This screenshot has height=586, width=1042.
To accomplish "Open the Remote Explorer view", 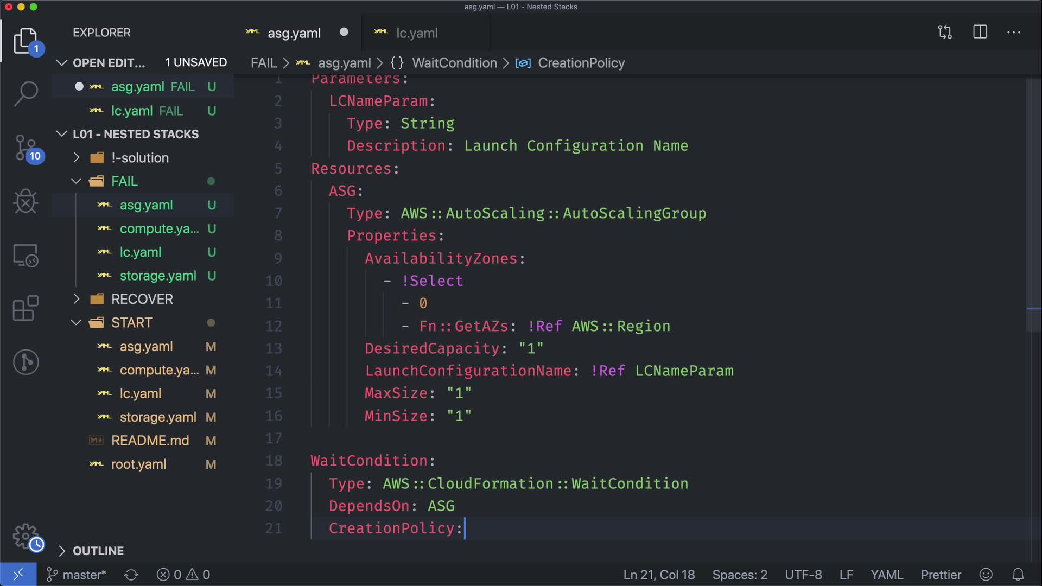I will 26,255.
